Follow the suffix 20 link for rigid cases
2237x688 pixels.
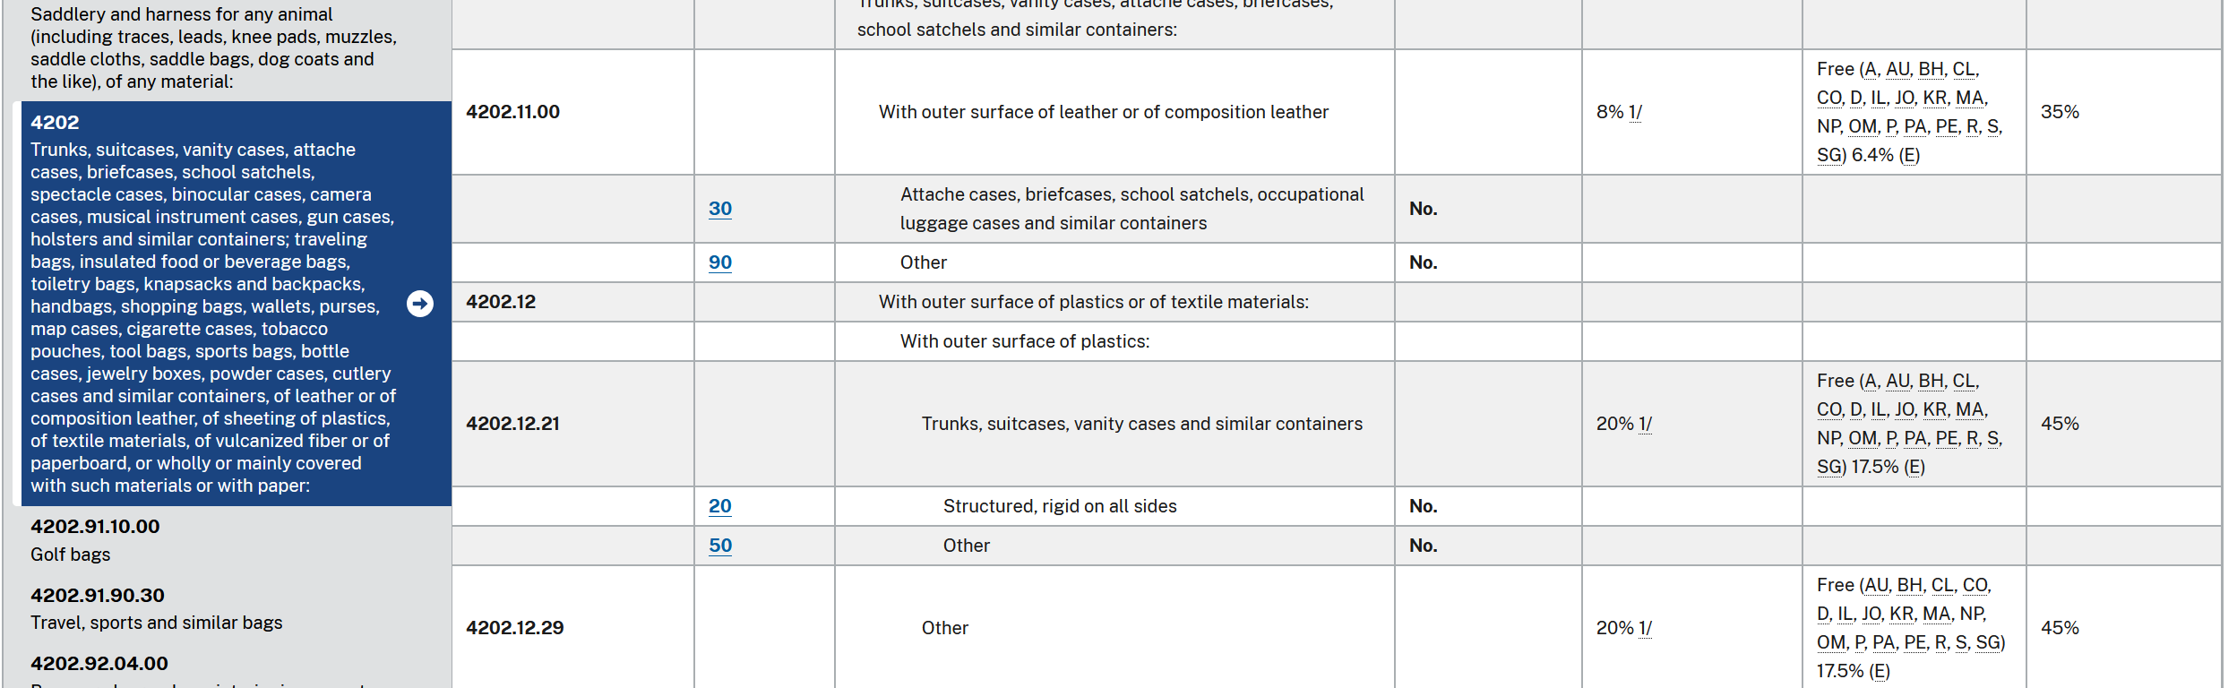click(720, 506)
